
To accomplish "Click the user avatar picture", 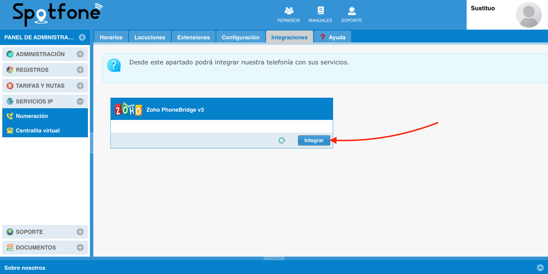I will click(x=529, y=15).
